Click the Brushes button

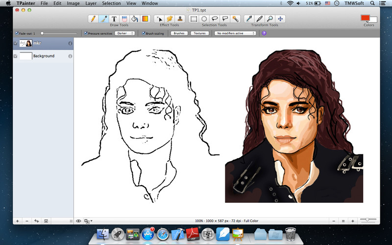point(179,33)
